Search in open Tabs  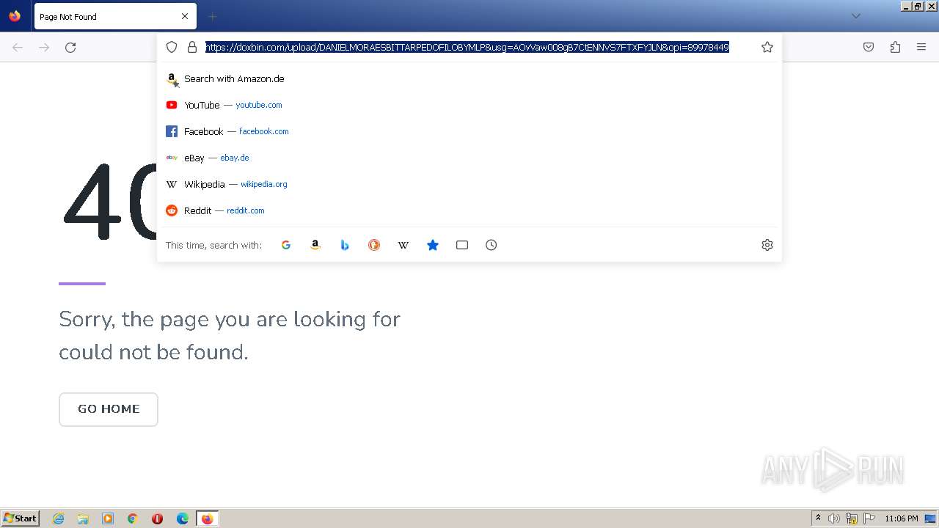pyautogui.click(x=462, y=245)
